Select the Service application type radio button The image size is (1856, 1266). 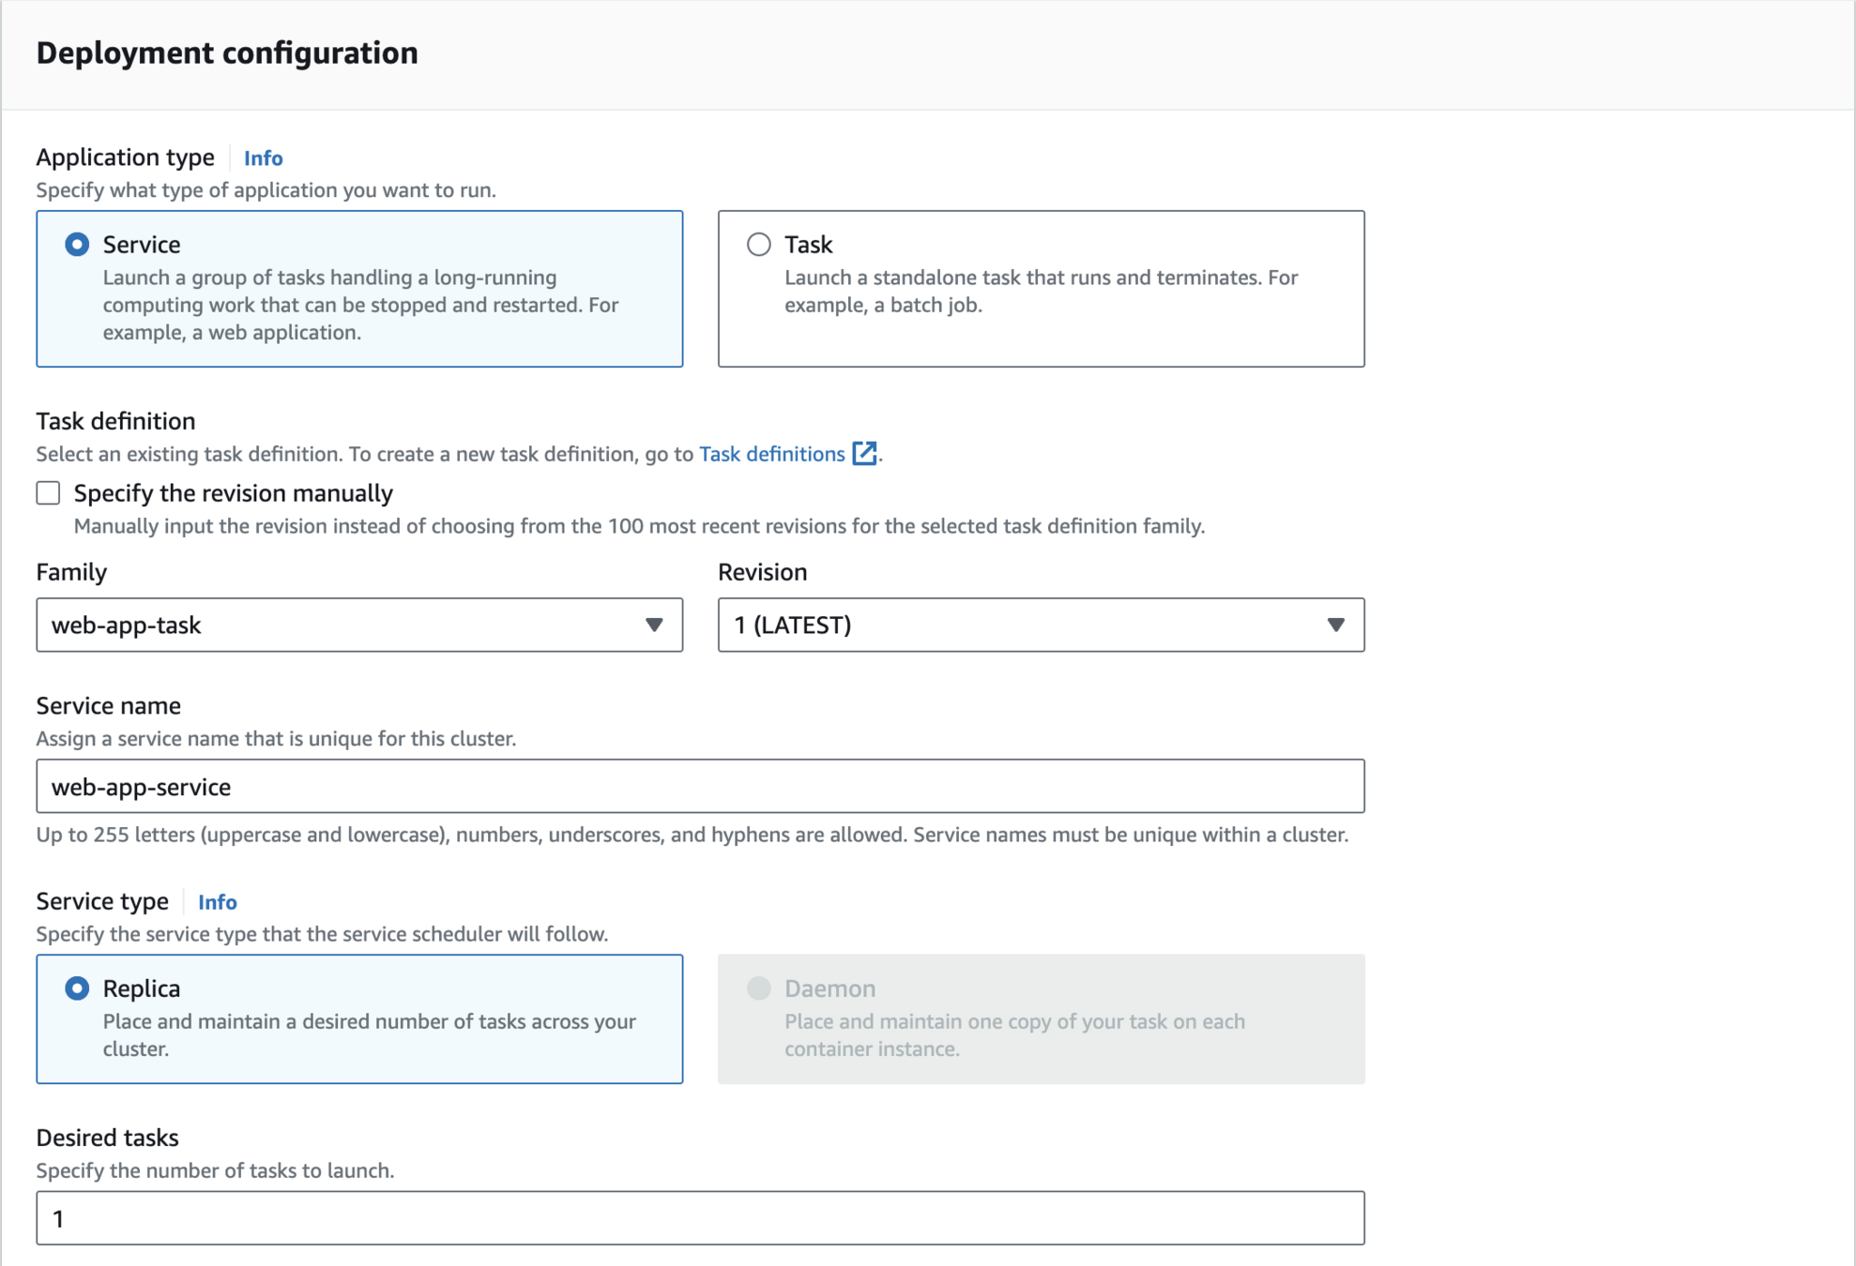[77, 245]
